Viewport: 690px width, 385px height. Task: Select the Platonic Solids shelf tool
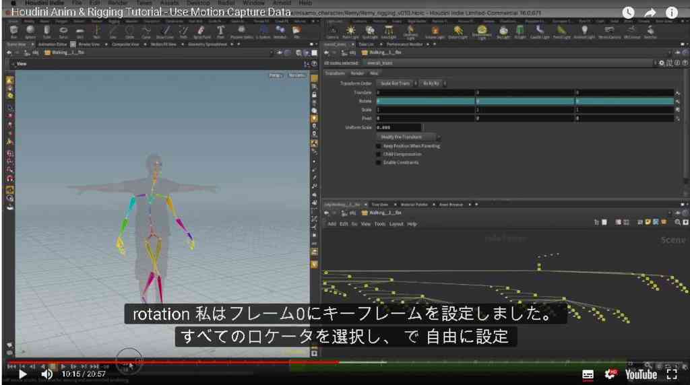click(x=241, y=32)
